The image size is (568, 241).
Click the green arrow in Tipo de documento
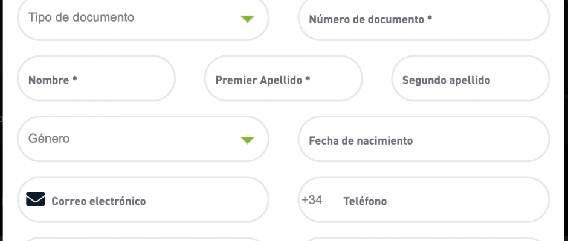[x=247, y=19]
